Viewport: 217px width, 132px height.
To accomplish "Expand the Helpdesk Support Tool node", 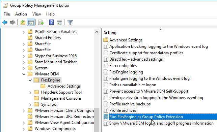I will point(30,93).
